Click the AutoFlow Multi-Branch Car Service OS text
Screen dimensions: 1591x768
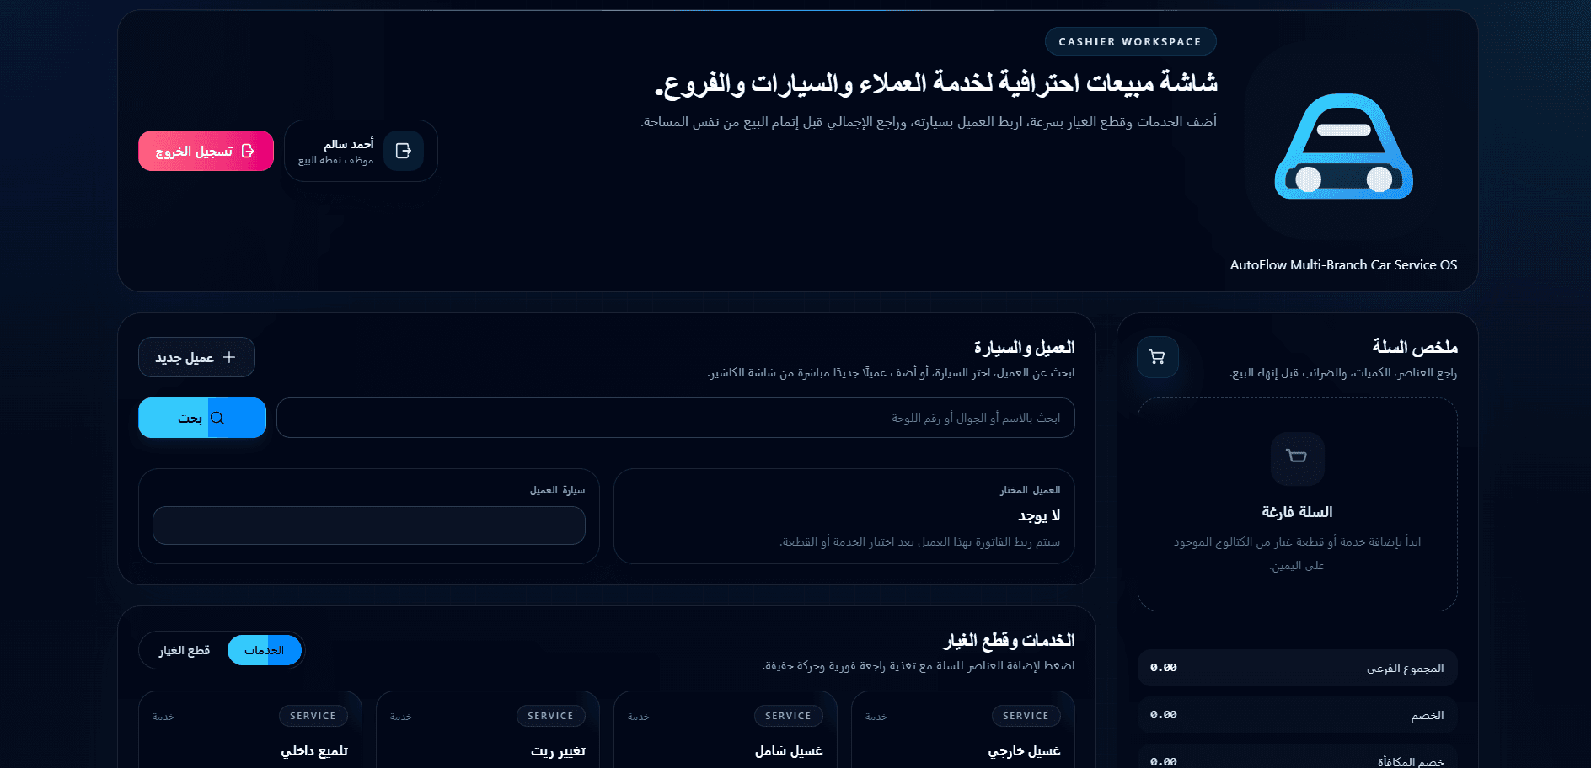(1343, 264)
